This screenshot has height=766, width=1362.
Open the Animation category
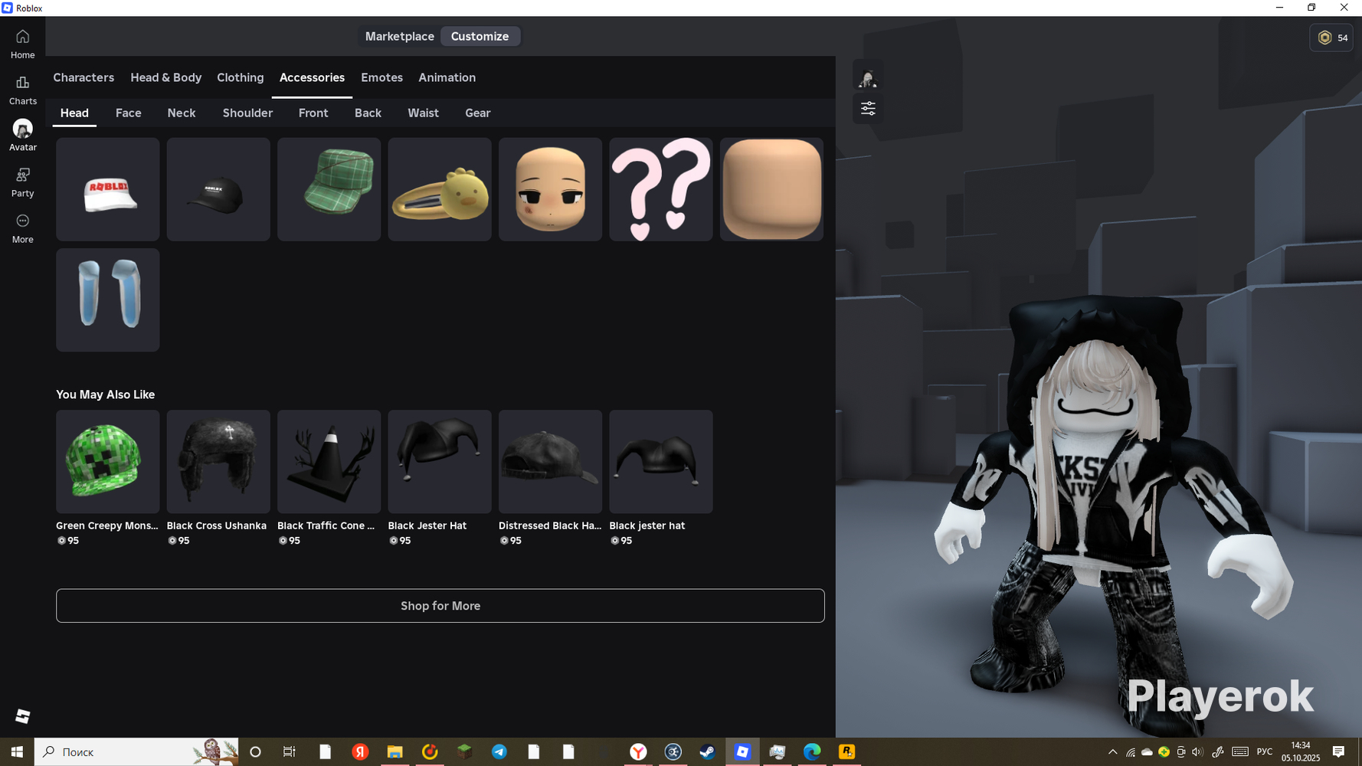pyautogui.click(x=447, y=77)
